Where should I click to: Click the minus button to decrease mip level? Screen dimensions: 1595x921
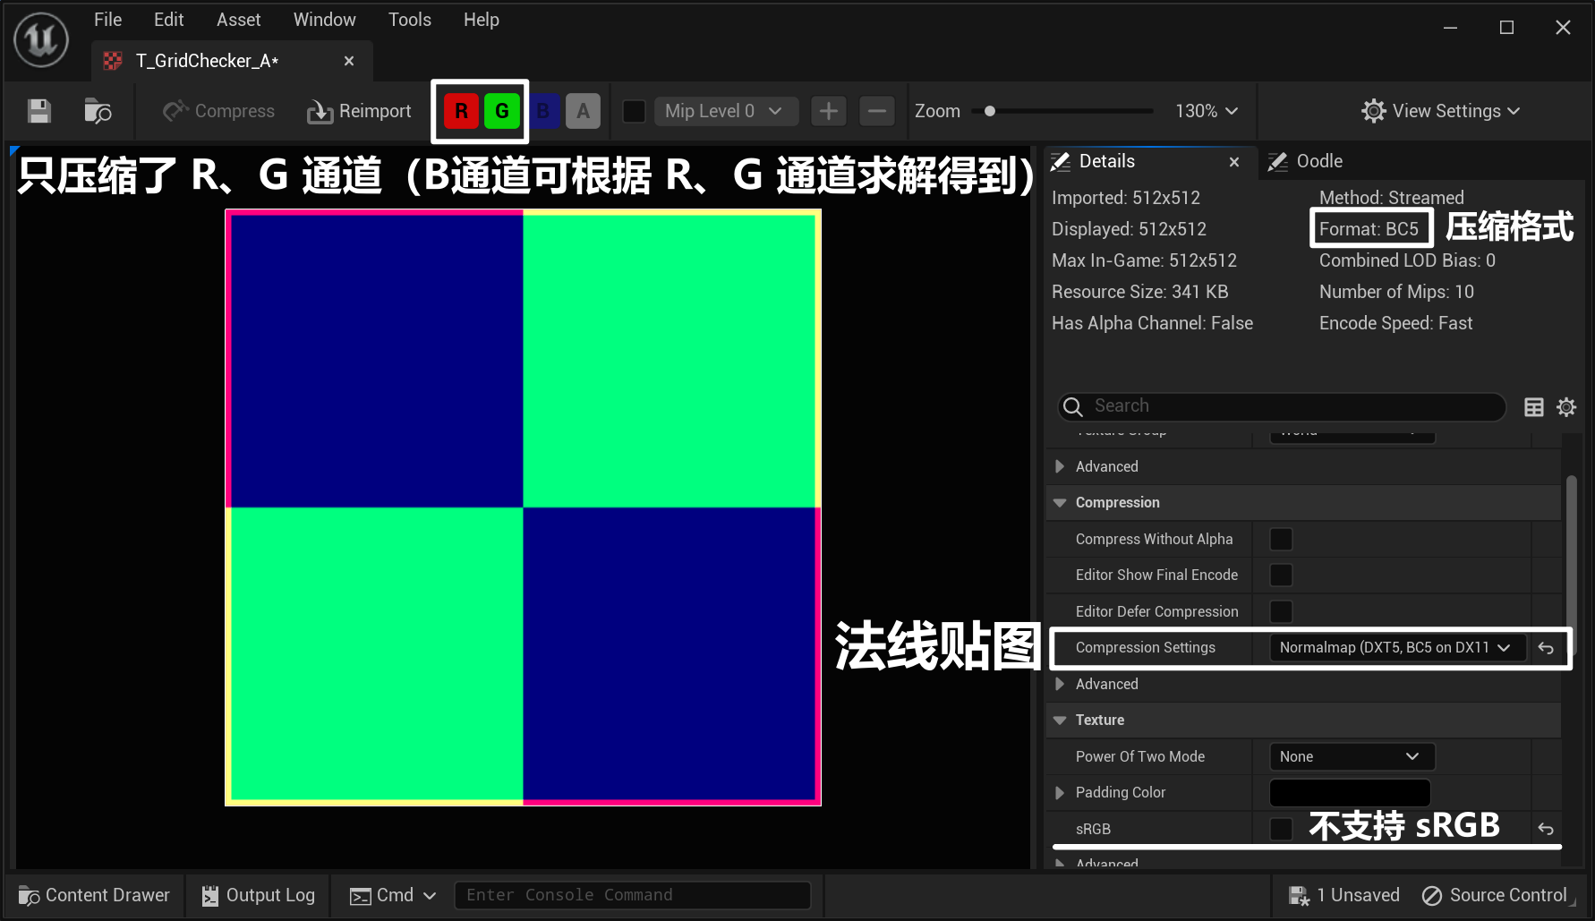pos(876,111)
